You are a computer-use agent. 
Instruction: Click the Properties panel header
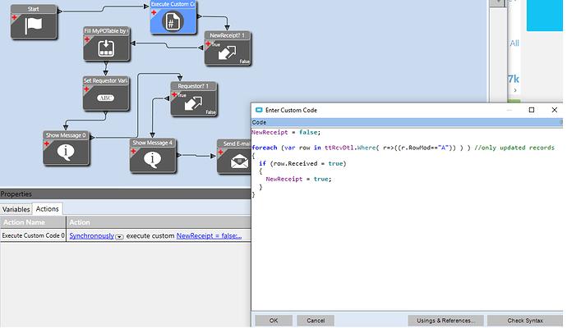pos(126,194)
